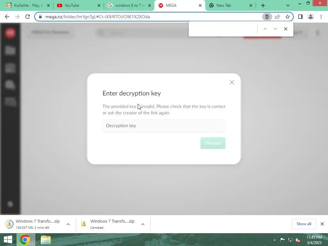The width and height of the screenshot is (328, 246).
Task: Close the YouTube tab
Action: (99, 5)
